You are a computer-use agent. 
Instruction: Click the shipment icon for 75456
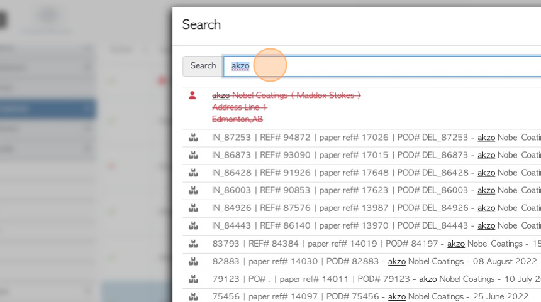coord(193,297)
